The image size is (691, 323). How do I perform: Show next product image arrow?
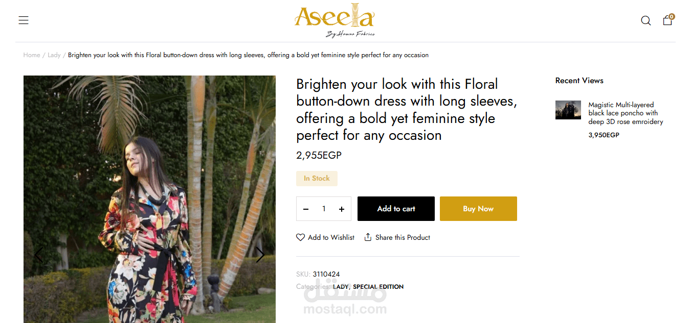260,255
